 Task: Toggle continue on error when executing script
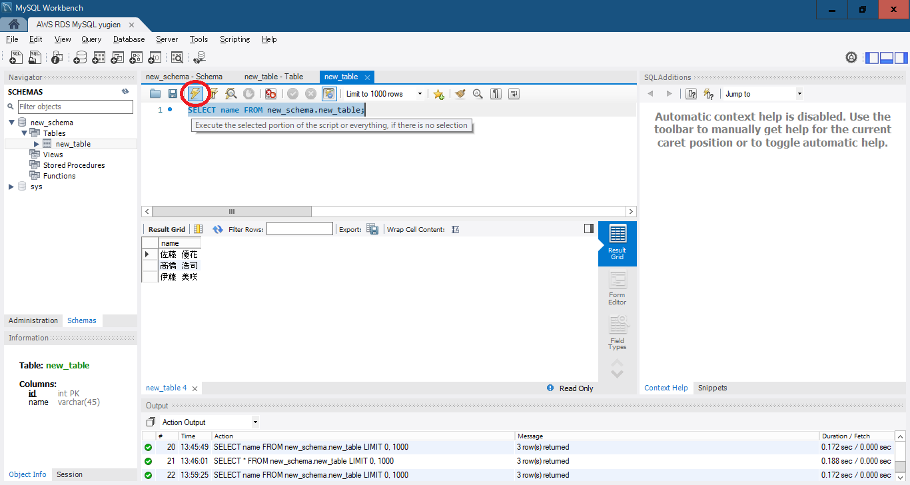[270, 94]
